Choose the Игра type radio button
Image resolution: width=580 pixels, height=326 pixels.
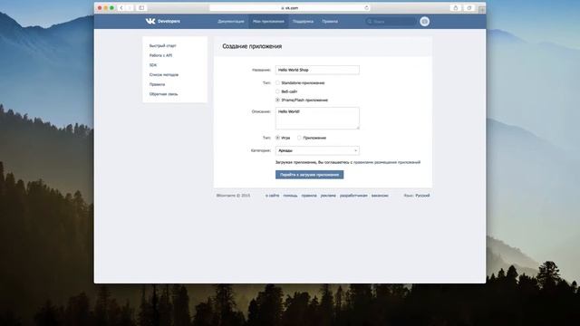pos(277,138)
